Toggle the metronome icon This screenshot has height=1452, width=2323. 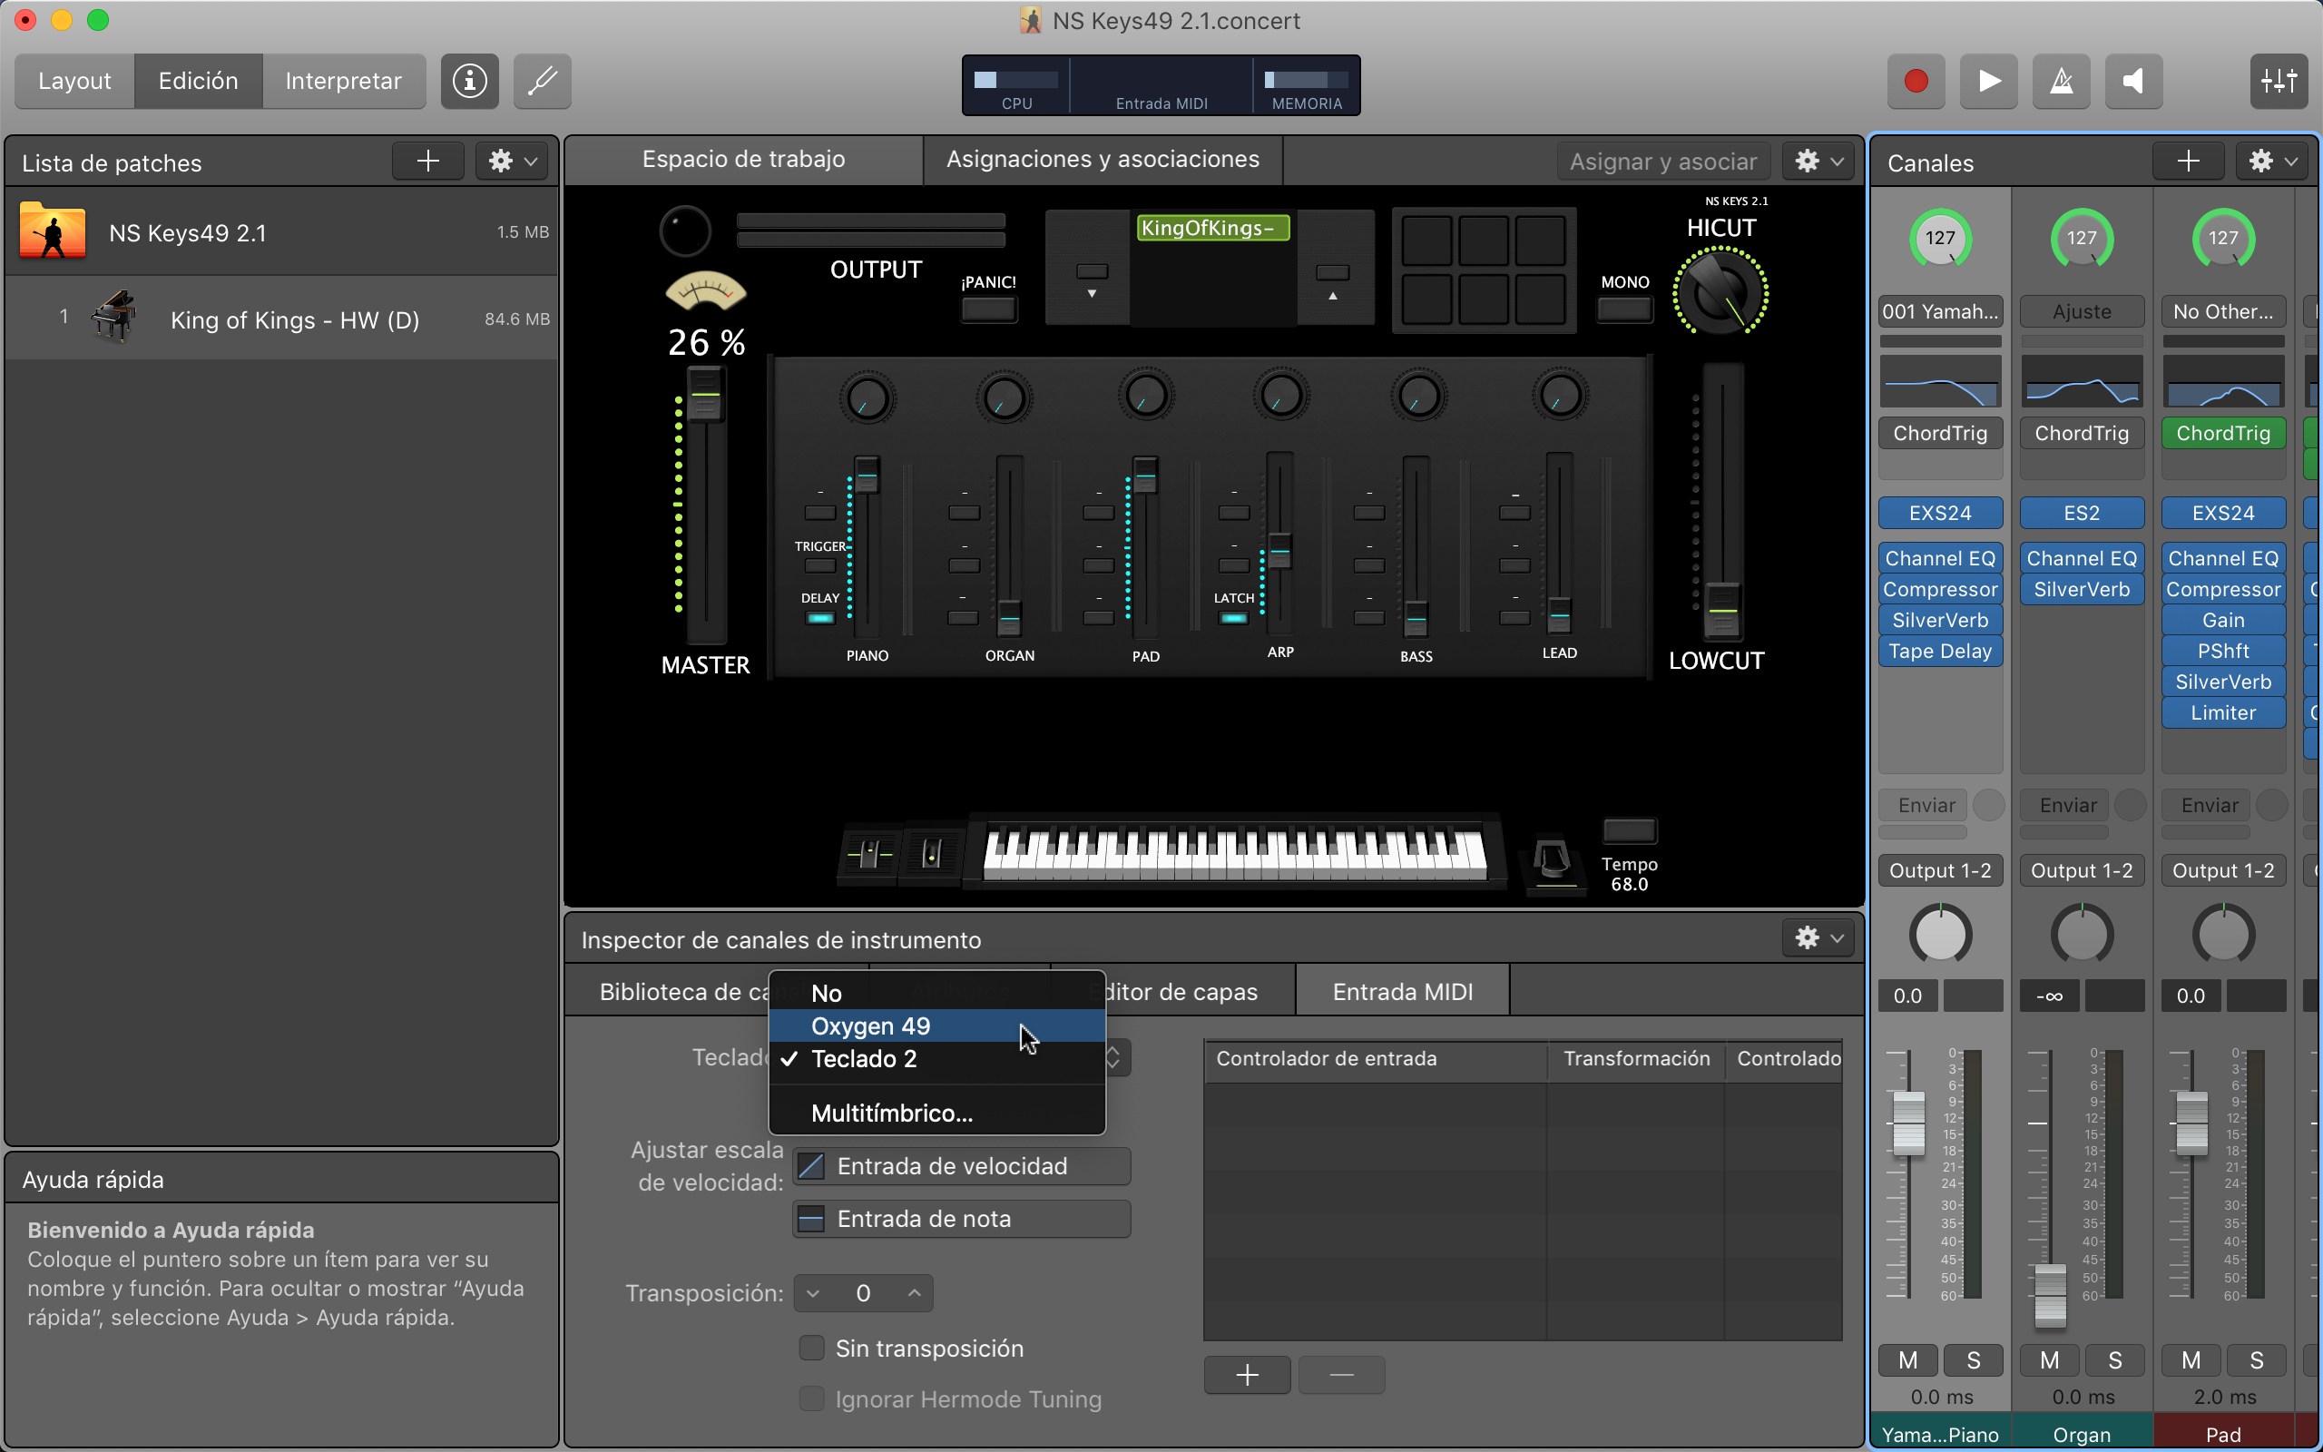(2061, 81)
